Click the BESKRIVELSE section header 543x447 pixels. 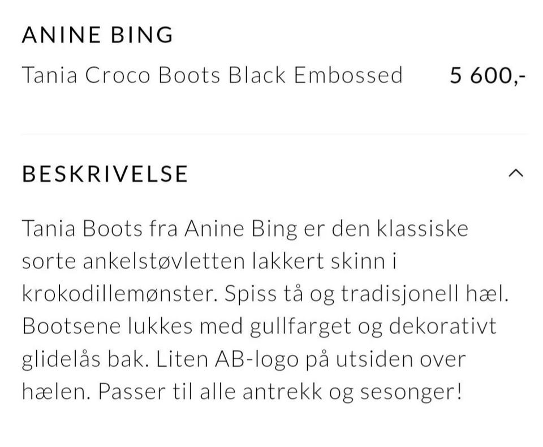click(105, 173)
